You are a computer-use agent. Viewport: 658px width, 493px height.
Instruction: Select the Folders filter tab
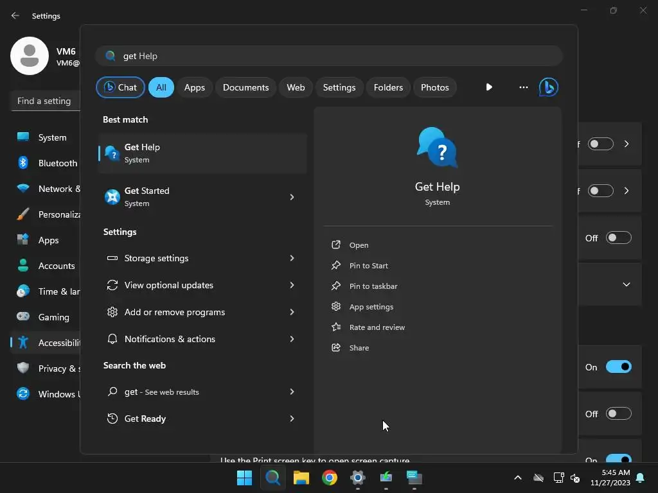388,87
